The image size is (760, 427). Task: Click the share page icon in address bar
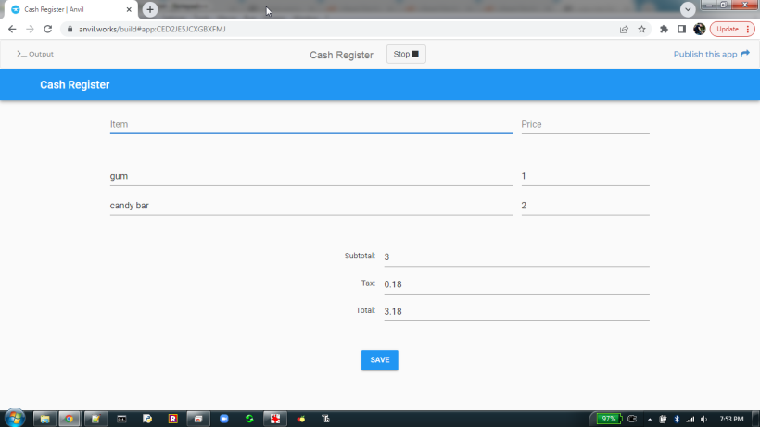[624, 29]
